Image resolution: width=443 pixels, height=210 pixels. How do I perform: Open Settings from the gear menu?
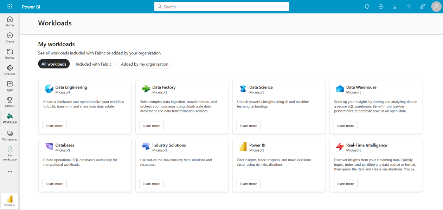[381, 6]
